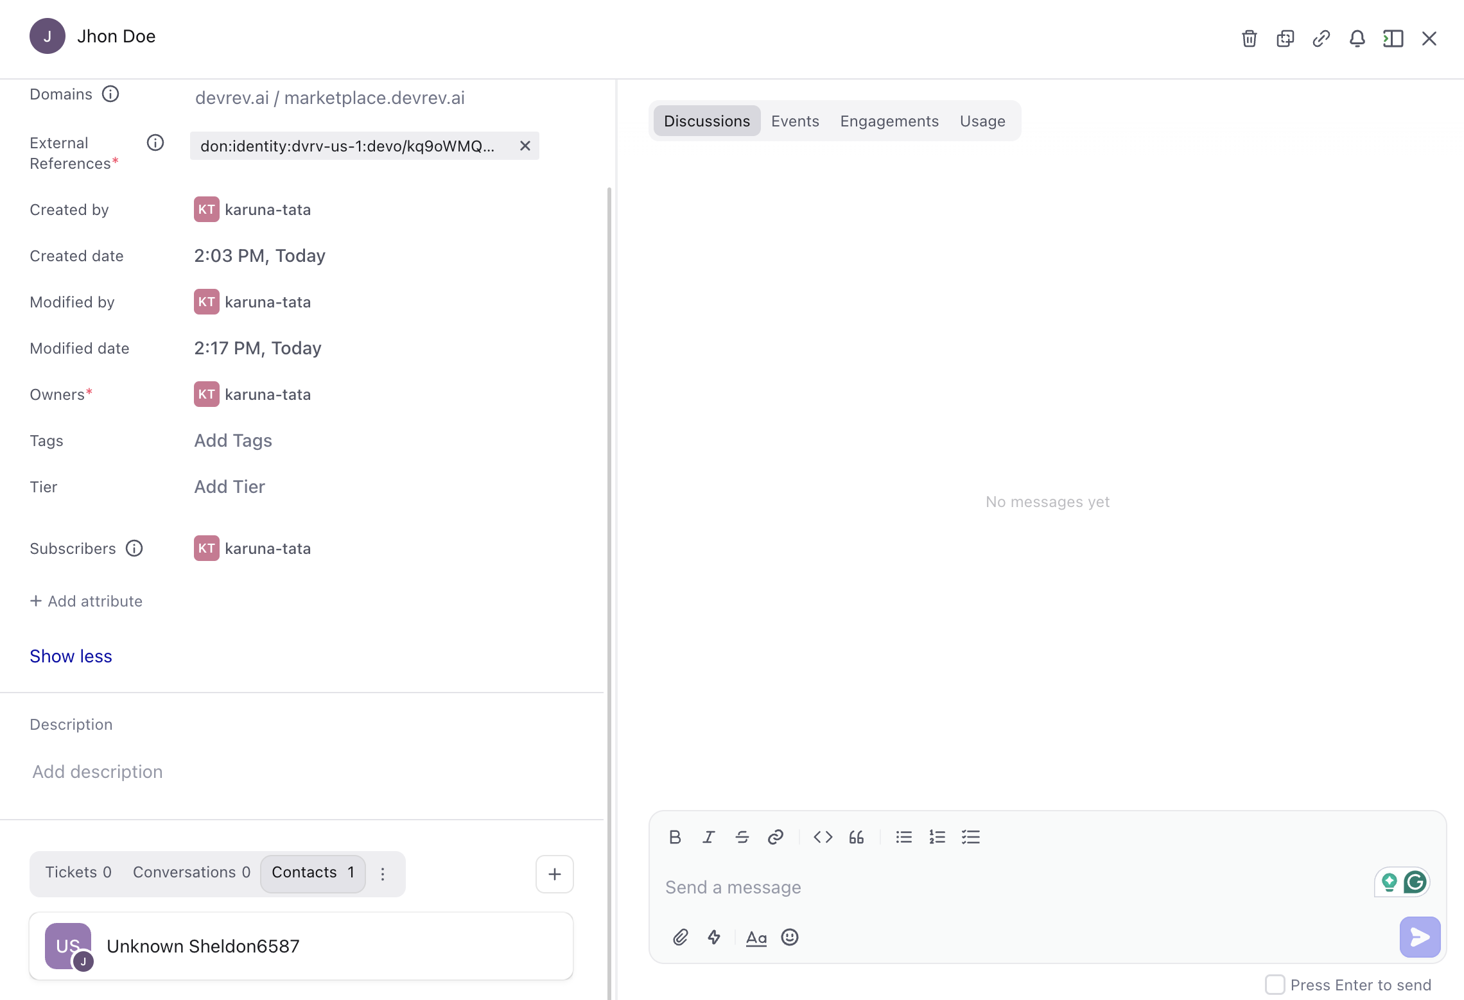Insert numbered list in editor
This screenshot has height=1000, width=1464.
point(937,837)
